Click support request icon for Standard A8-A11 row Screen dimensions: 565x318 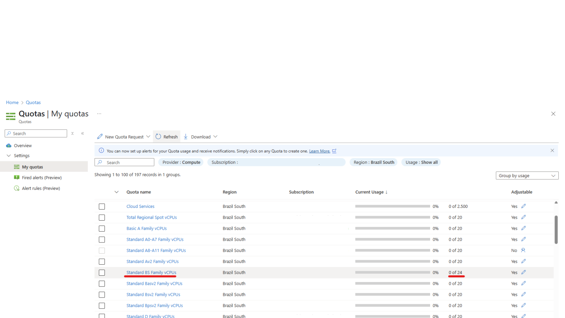[523, 250]
